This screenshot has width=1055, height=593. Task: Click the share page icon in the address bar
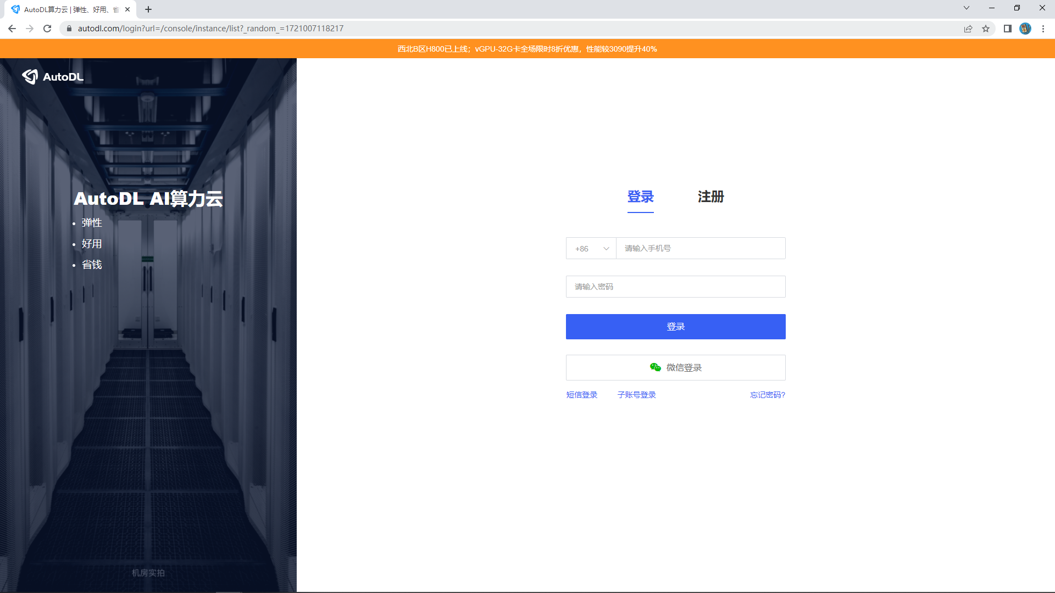coord(968,29)
